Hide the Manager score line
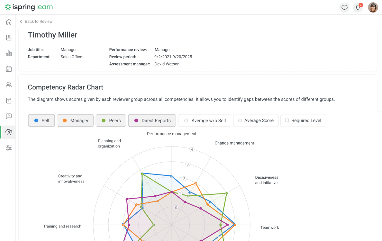The image size is (382, 241). click(75, 120)
